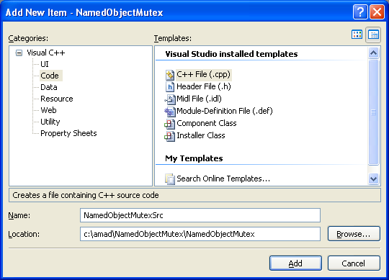Click the C++ File (.cpp) template icon
Screen dimensions: 389x280
[x=170, y=75]
